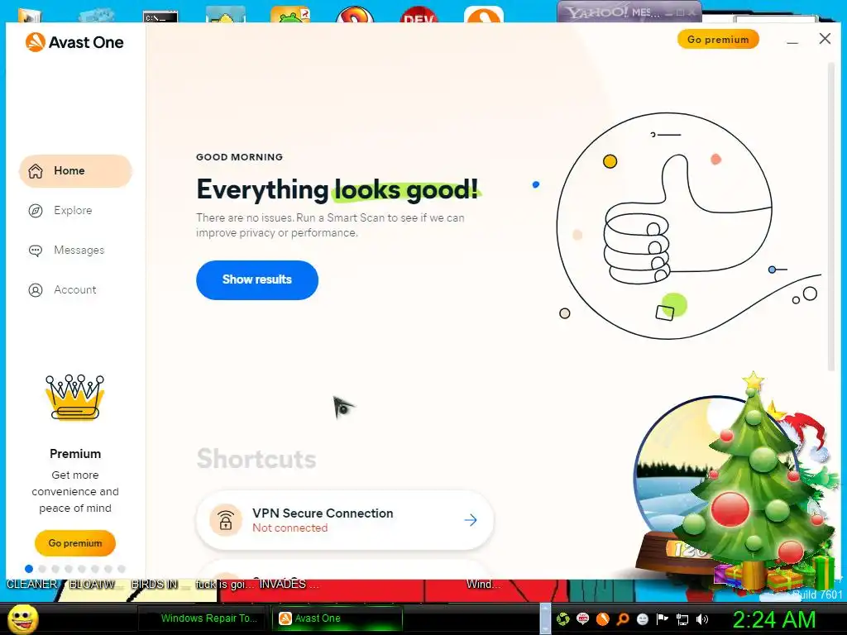This screenshot has height=635, width=847.
Task: Click the Command Prompt desktop icon
Action: click(160, 17)
